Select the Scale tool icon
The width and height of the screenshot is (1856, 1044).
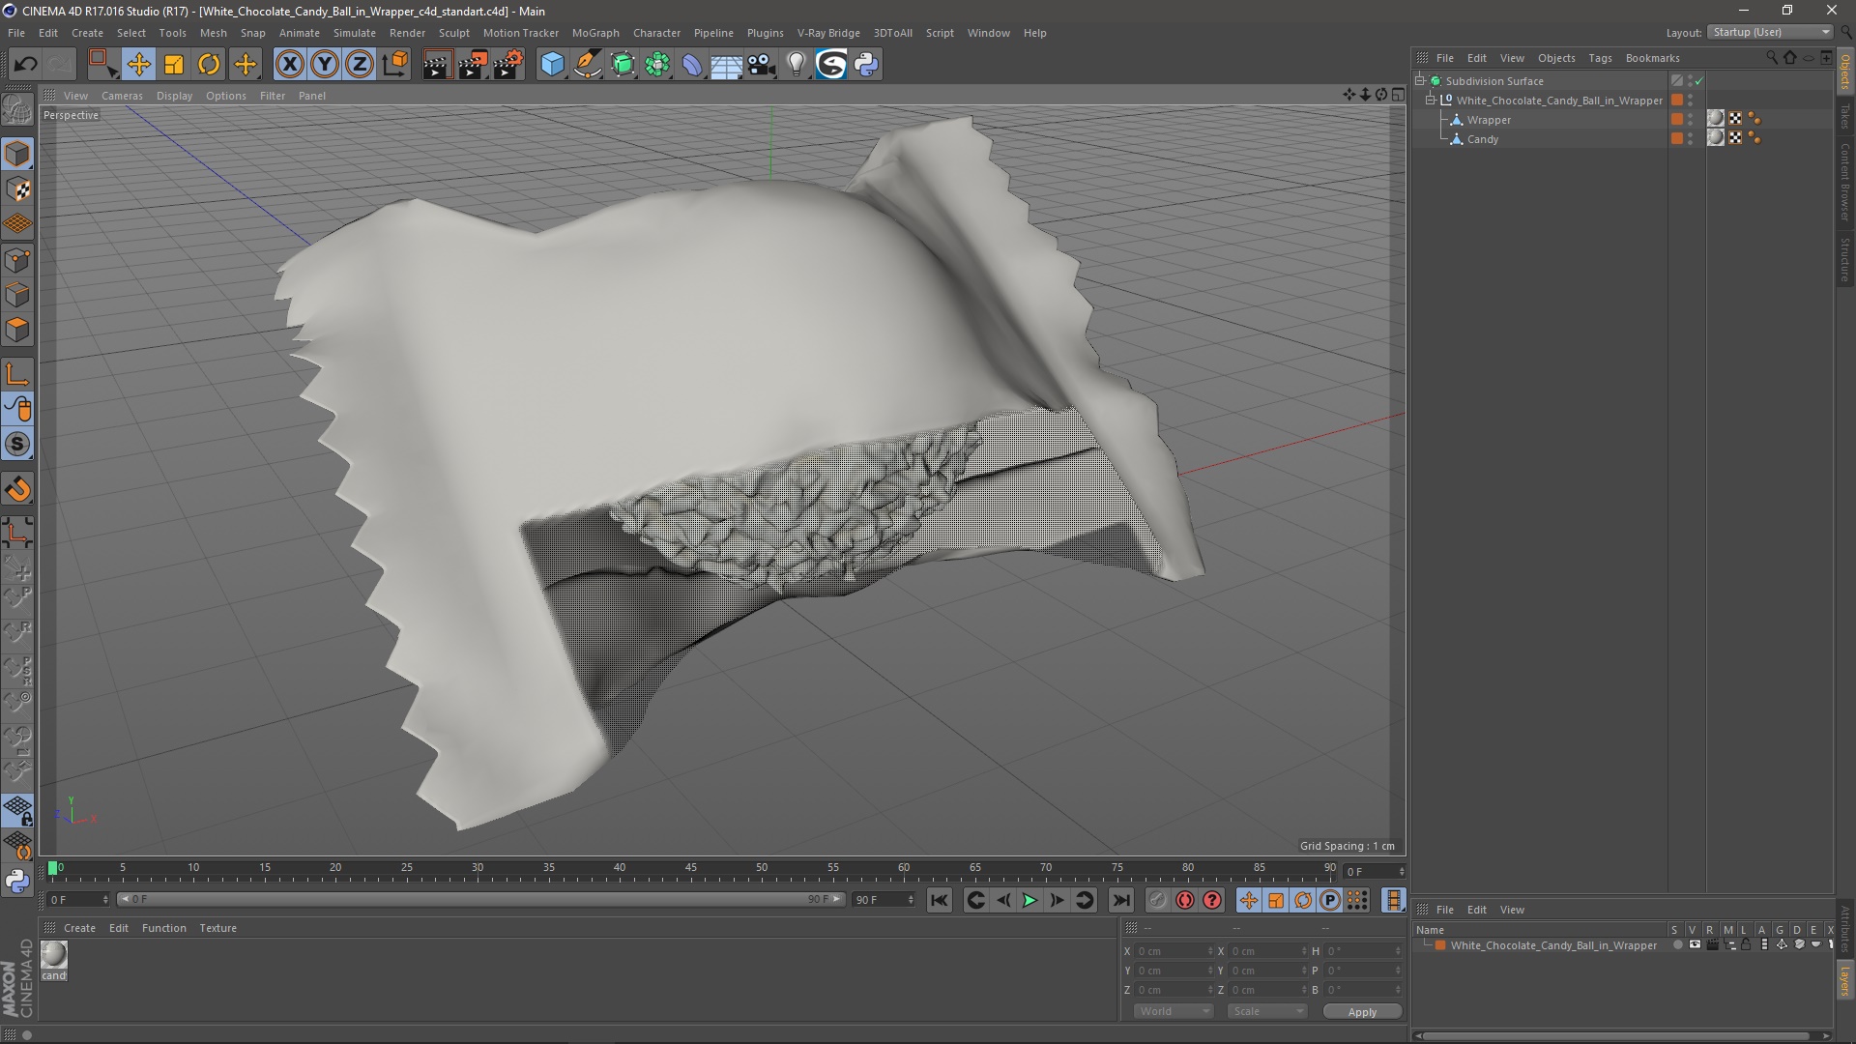pyautogui.click(x=174, y=65)
